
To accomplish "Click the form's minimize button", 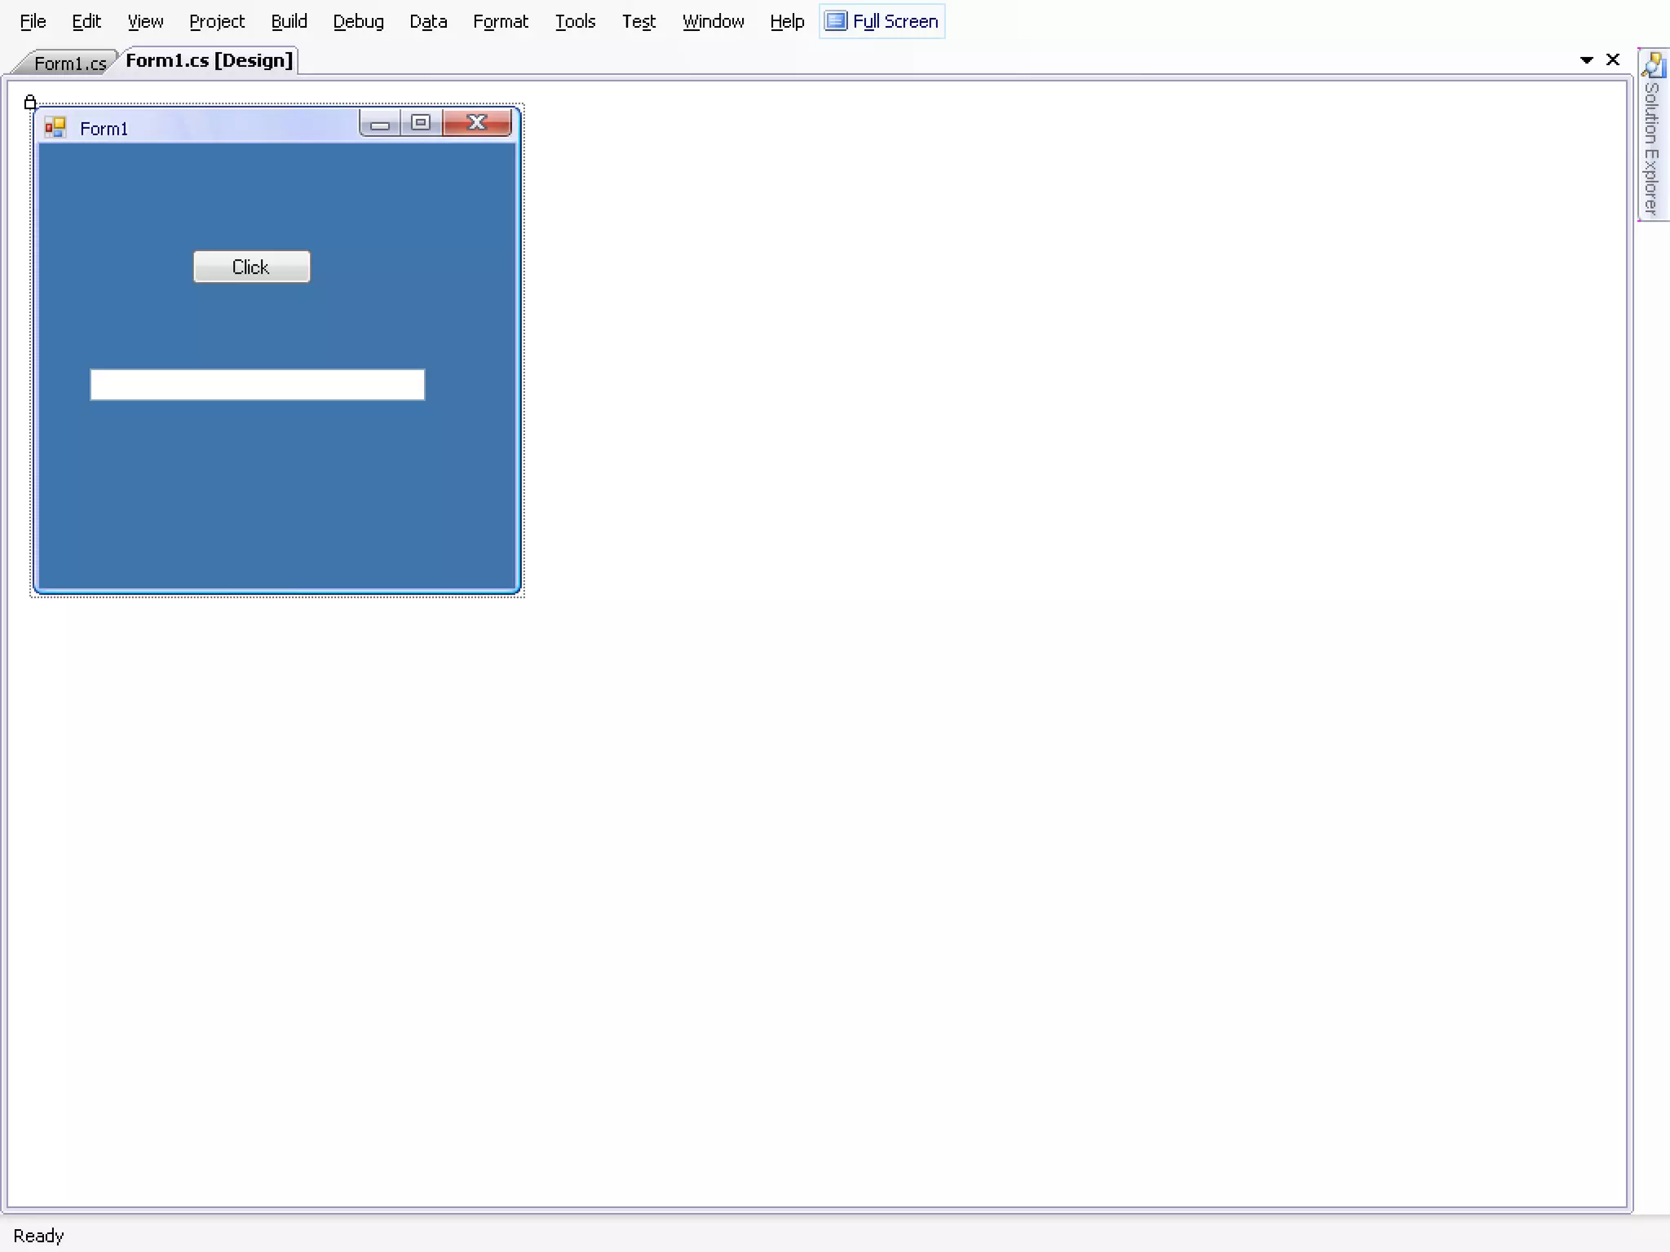I will (x=380, y=124).
